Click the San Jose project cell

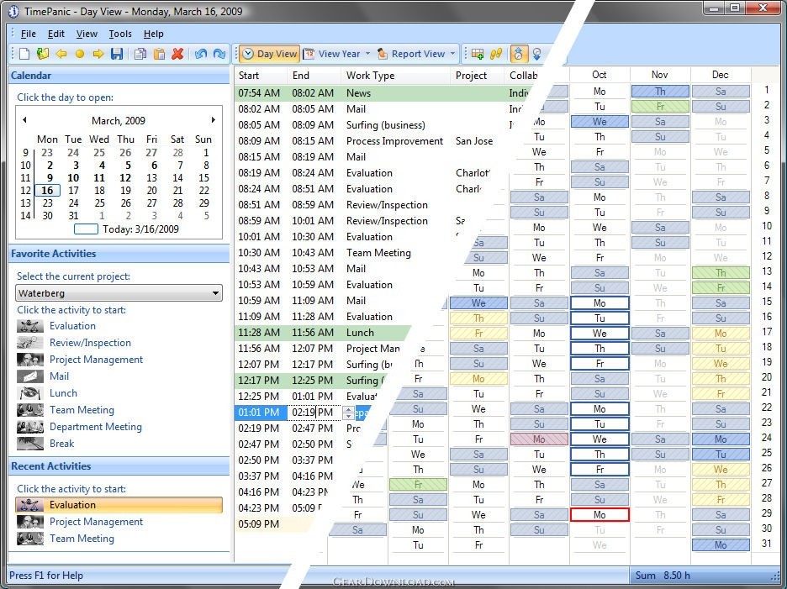coord(474,141)
